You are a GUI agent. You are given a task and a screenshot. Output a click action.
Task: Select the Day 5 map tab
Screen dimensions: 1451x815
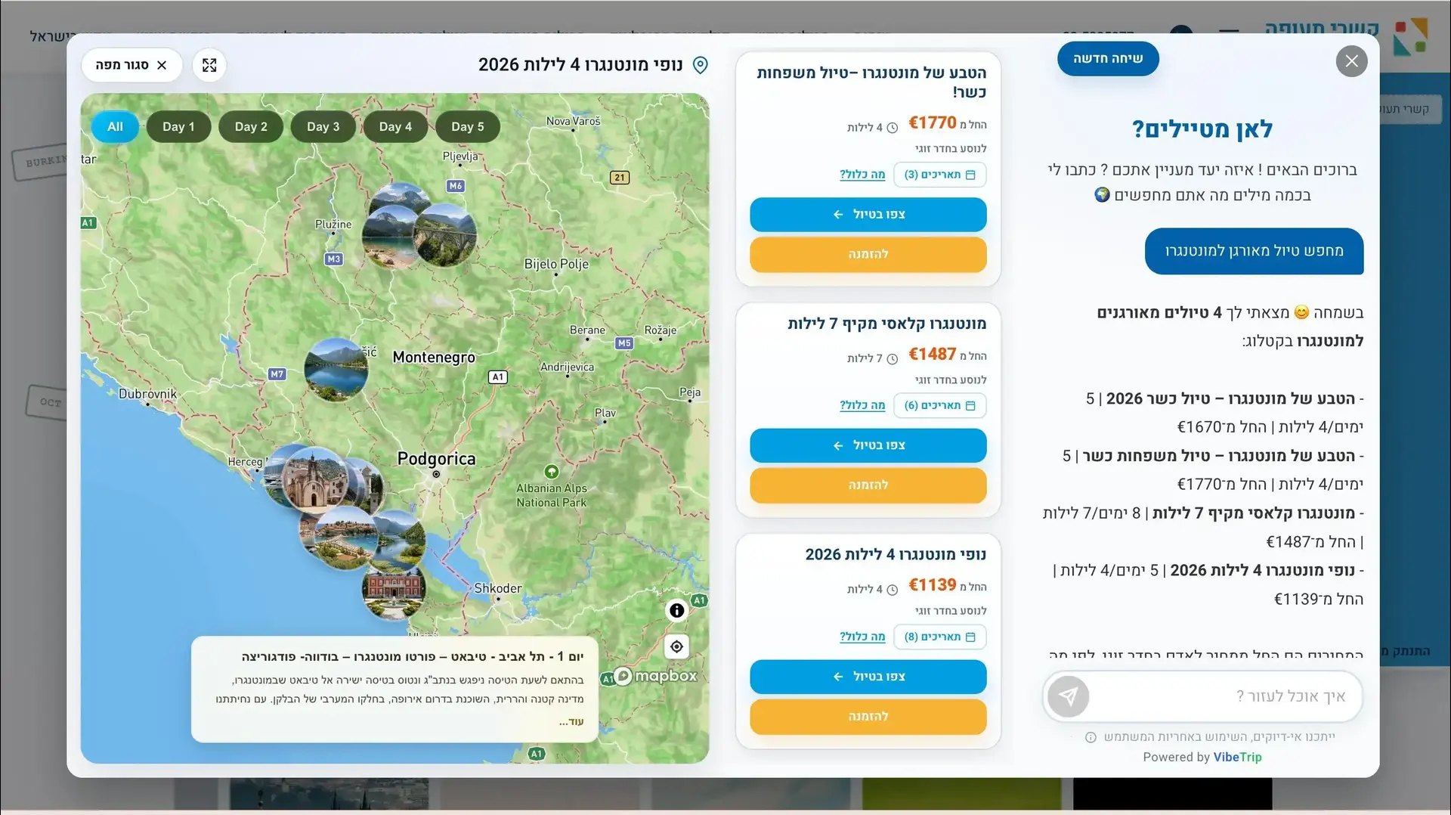pos(468,127)
